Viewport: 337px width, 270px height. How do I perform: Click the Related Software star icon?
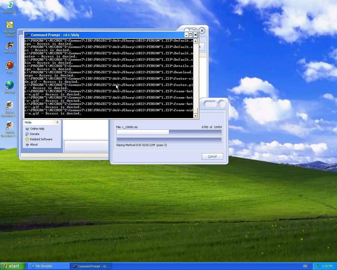pyautogui.click(x=27, y=139)
